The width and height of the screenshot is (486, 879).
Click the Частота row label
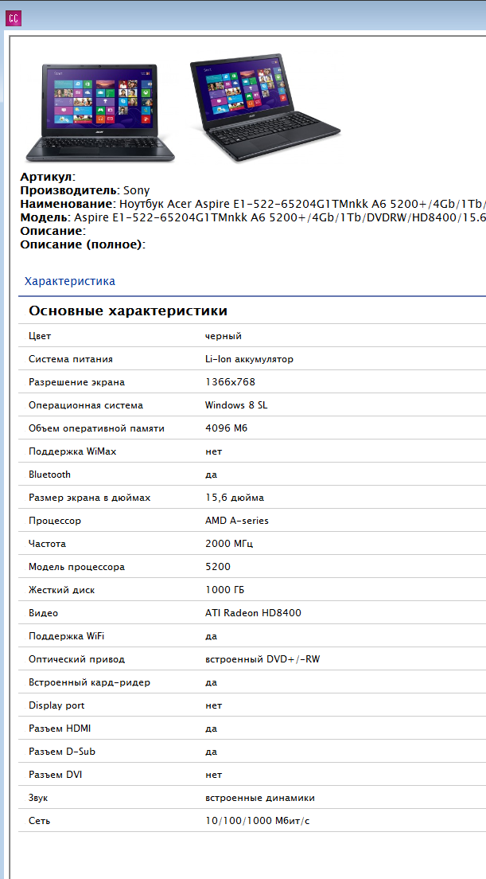click(x=47, y=544)
